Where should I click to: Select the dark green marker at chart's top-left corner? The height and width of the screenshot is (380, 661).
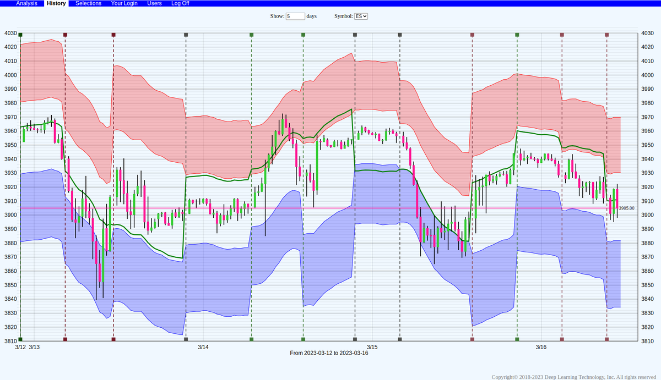point(20,35)
